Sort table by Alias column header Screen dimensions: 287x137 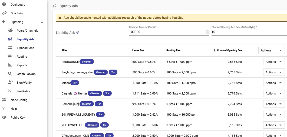point(64,50)
